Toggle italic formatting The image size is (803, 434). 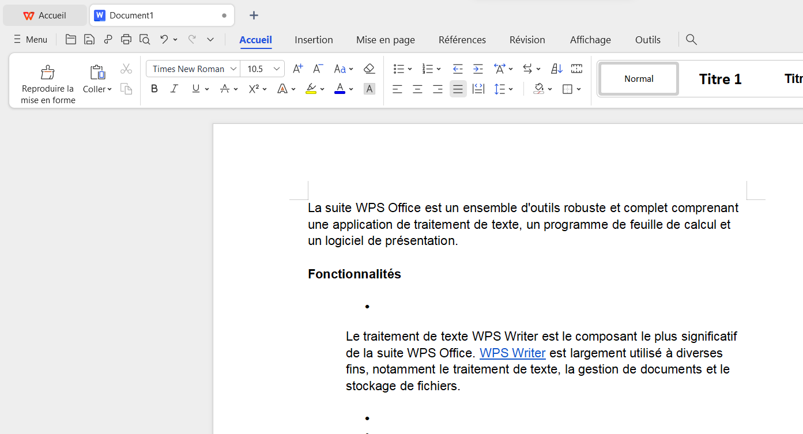pos(174,89)
